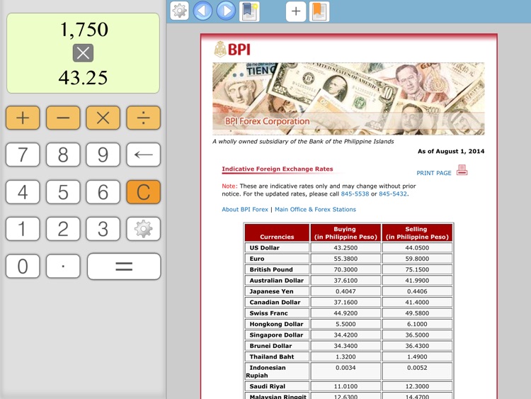Image resolution: width=531 pixels, height=399 pixels.
Task: Select Thailand Baht buying rate 1.3200
Action: pos(346,356)
